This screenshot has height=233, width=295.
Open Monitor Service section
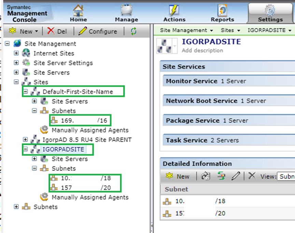pos(229,81)
